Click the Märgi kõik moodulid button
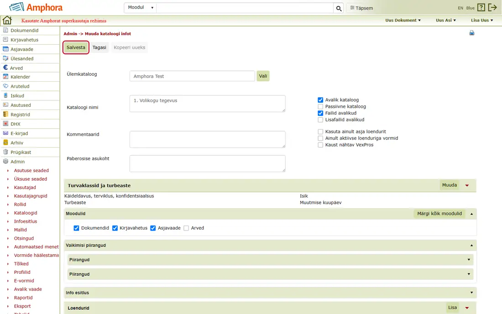 pos(439,214)
